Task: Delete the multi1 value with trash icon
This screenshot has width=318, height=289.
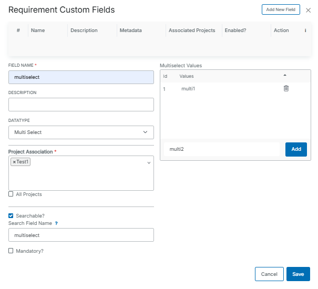Action: (x=286, y=88)
